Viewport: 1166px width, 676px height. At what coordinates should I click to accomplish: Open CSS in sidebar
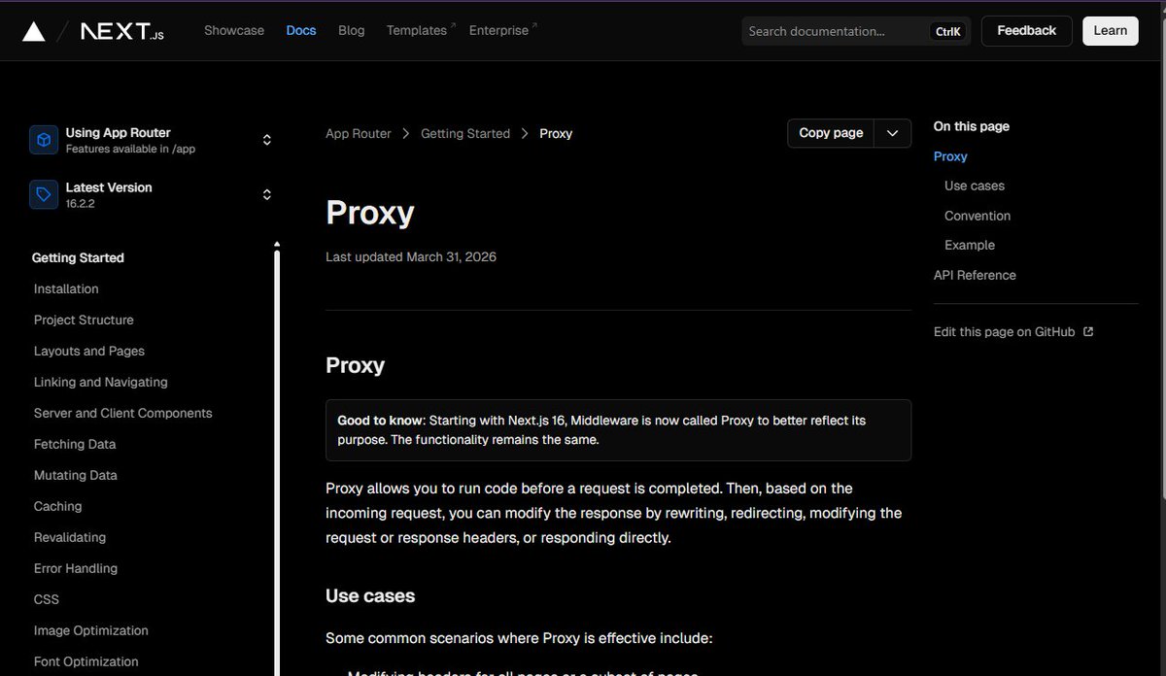point(47,599)
